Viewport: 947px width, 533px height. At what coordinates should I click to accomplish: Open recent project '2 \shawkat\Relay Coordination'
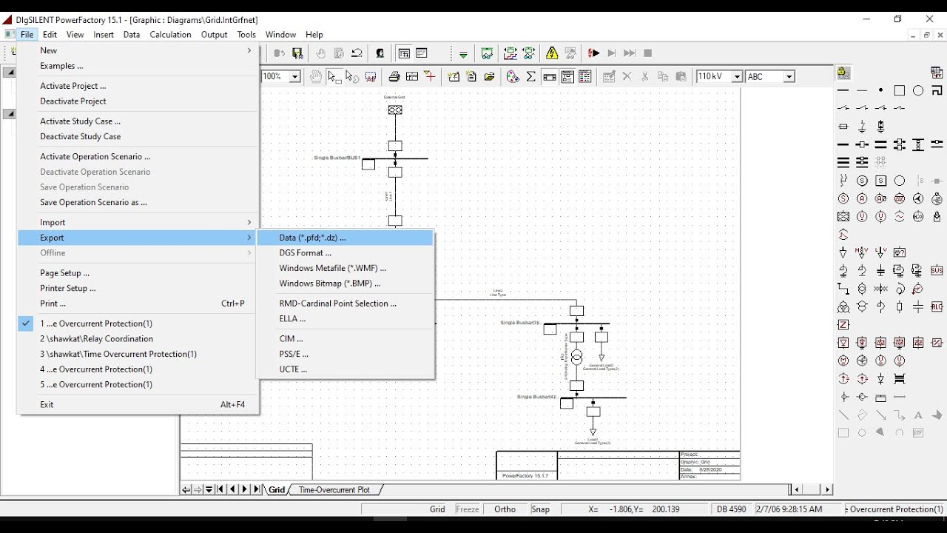click(138, 339)
